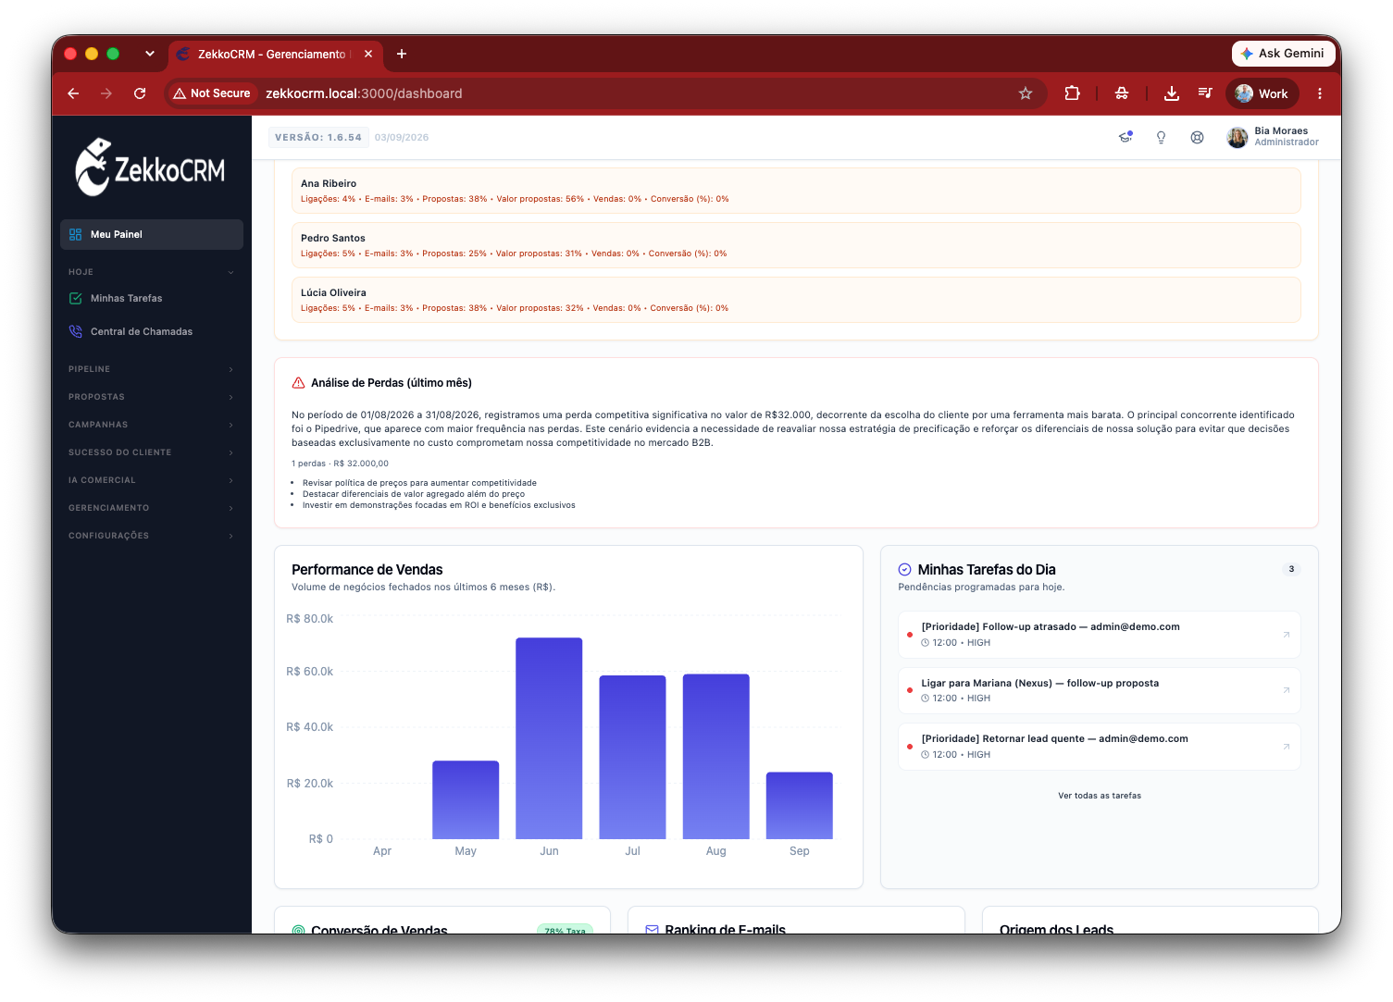The height and width of the screenshot is (1002, 1393).
Task: Expand the PROPOSTAS sidebar section
Action: tap(152, 397)
